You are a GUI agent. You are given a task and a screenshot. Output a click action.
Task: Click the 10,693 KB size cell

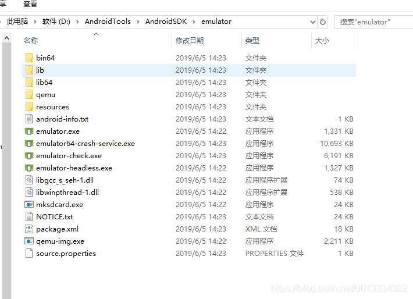[337, 143]
